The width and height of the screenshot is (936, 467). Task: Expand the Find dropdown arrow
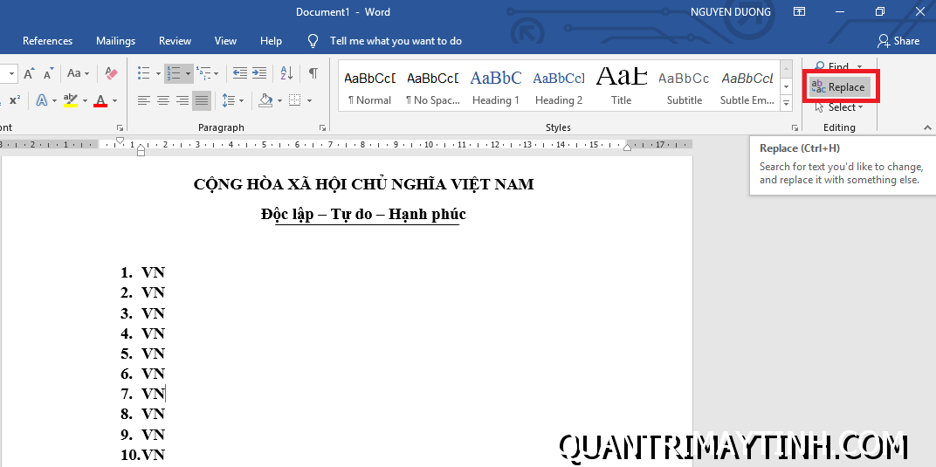coord(859,66)
